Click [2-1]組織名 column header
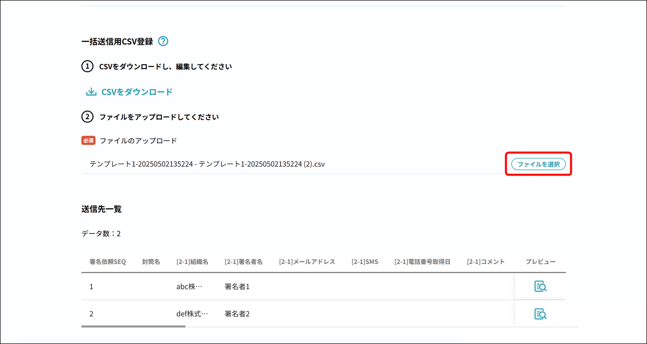This screenshot has height=344, width=647. coord(192,262)
